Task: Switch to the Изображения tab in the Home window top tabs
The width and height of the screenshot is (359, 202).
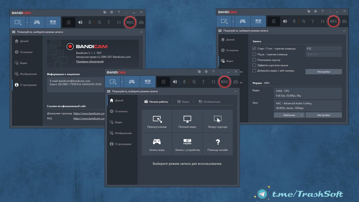Action: tap(209, 102)
